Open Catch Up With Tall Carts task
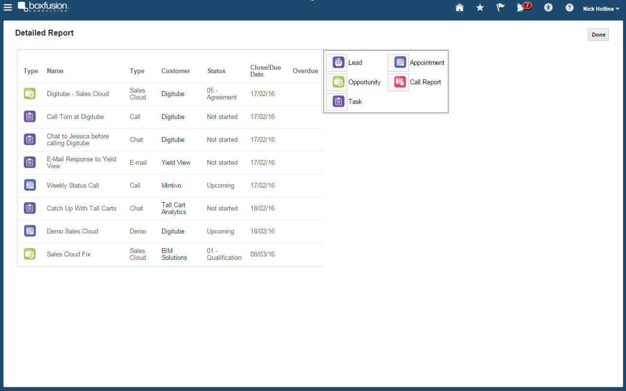This screenshot has width=626, height=391. (x=81, y=208)
